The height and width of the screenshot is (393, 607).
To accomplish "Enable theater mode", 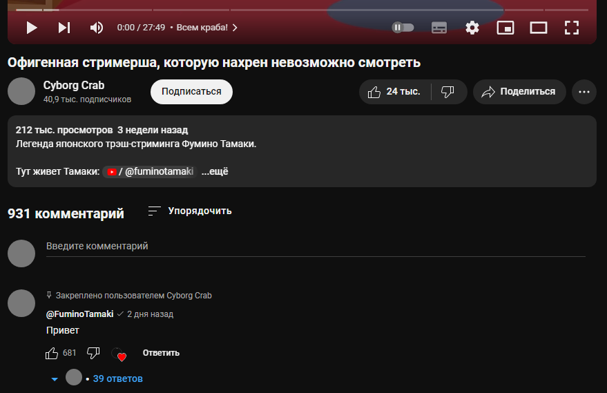I will click(x=539, y=28).
